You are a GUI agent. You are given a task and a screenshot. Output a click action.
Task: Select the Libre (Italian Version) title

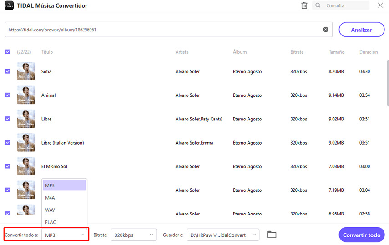[x=62, y=143]
